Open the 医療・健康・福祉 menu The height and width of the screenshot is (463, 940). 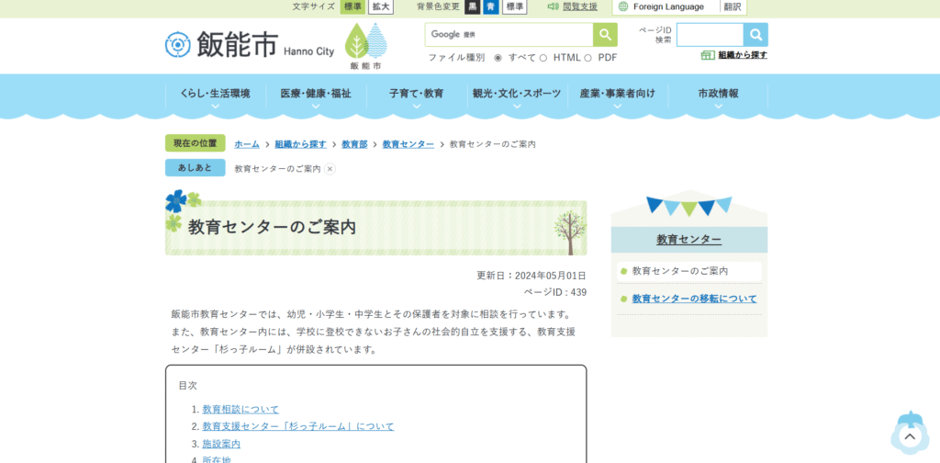point(315,96)
